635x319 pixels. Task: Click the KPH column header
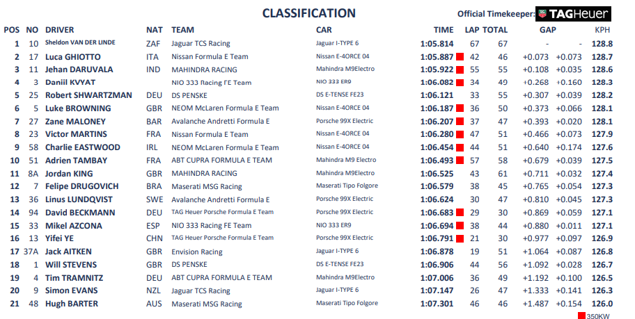602,30
